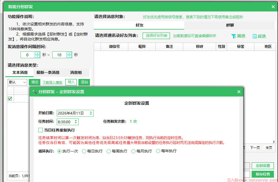The width and height of the screenshot is (278, 182).
Task: Switch to the 群聊 tab
Action: tap(230, 25)
